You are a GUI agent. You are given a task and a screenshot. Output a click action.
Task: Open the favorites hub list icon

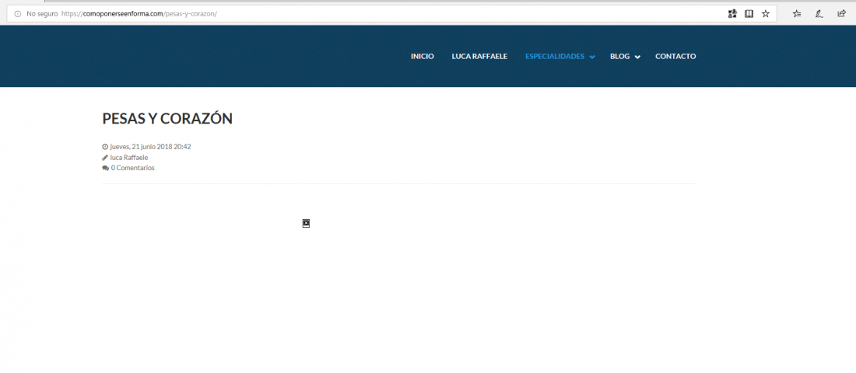click(x=797, y=14)
